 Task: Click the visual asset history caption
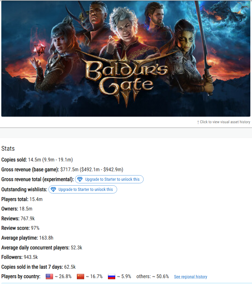click(224, 122)
